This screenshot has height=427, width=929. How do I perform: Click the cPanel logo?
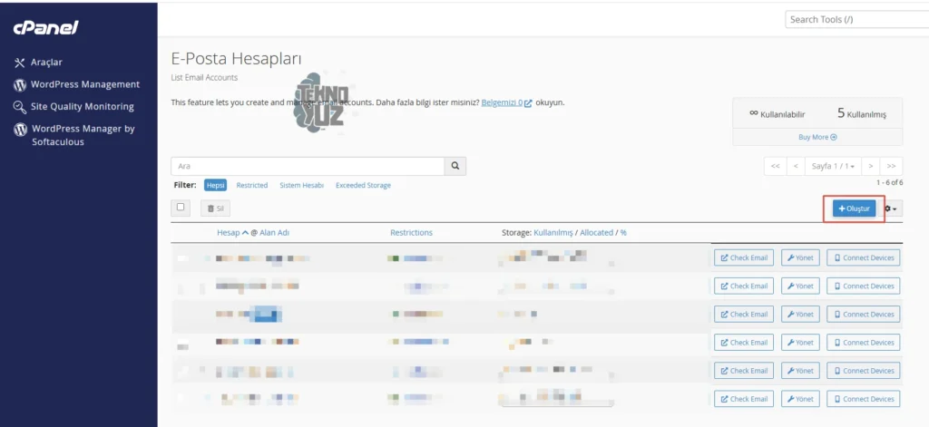point(45,28)
